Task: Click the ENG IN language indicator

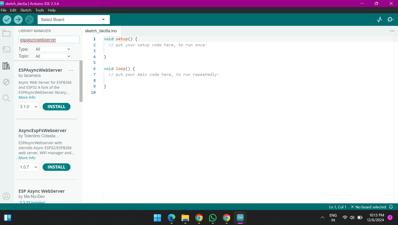Action: [333, 217]
